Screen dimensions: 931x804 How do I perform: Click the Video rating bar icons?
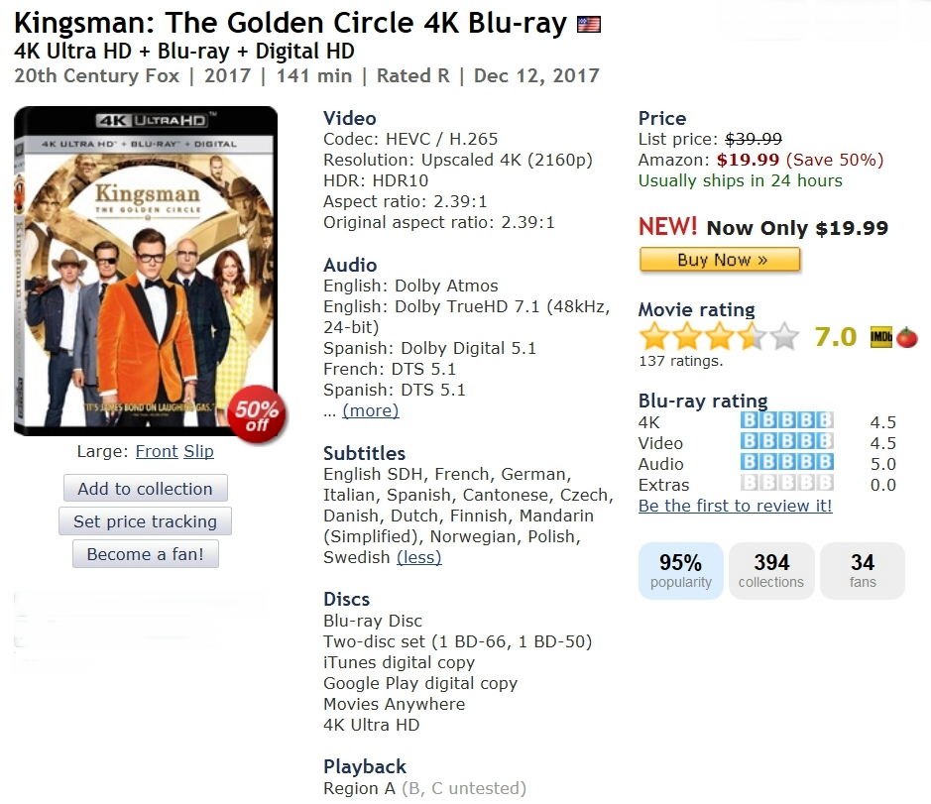(x=787, y=442)
